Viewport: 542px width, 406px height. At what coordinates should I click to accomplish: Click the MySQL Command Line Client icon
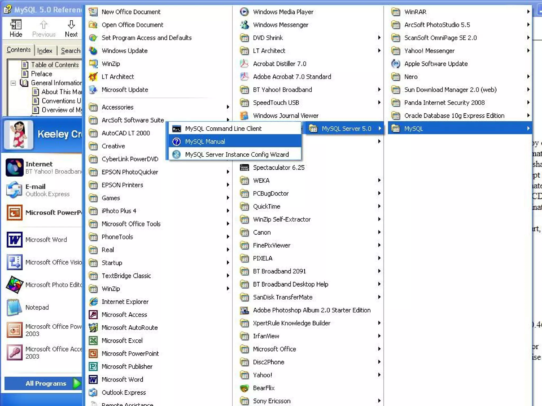pyautogui.click(x=177, y=129)
